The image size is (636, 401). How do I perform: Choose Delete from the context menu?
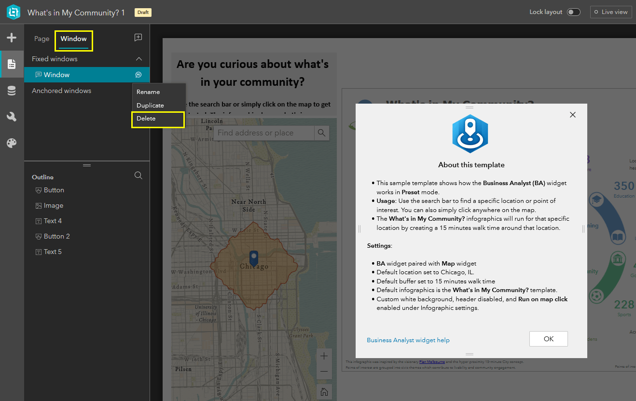(x=146, y=119)
